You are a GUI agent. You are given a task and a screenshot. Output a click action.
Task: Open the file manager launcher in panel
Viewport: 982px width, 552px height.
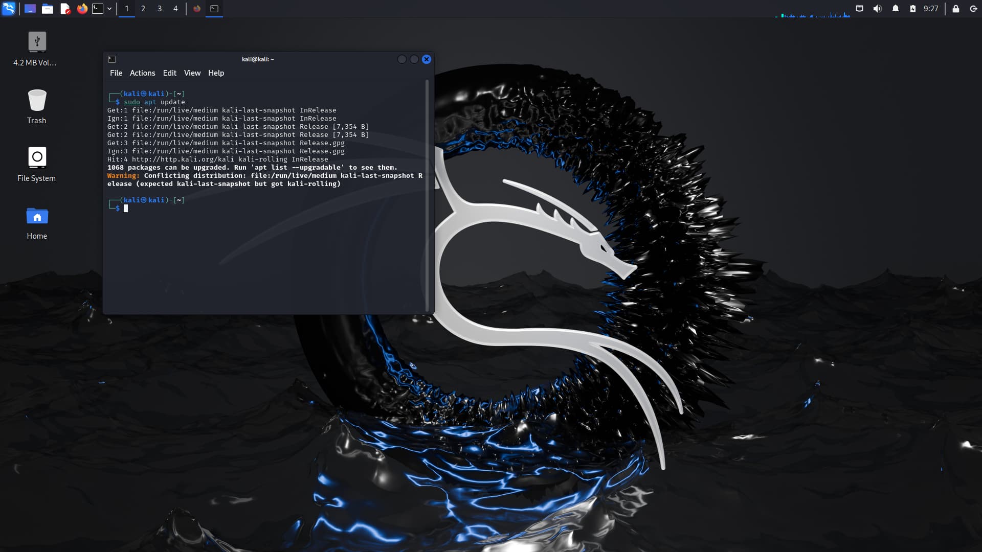point(48,9)
